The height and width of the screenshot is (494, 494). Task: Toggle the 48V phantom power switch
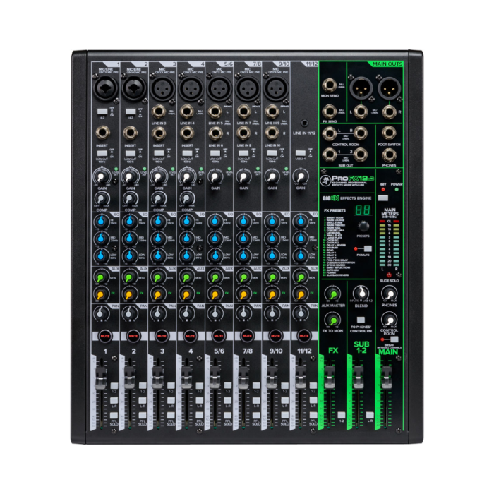coord(382,198)
